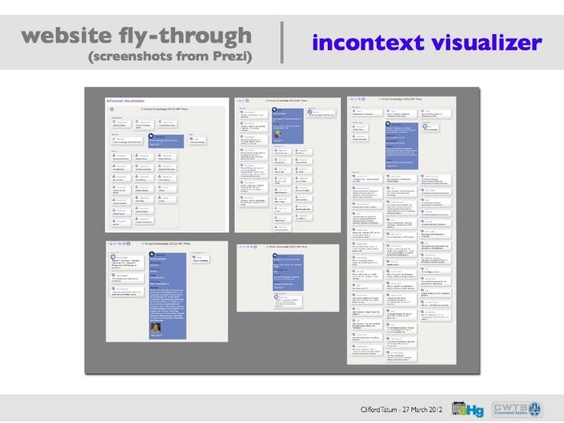Viewport: 564px width, 423px height.
Task: Click the person photo in the blue profile card
Action: 156,328
